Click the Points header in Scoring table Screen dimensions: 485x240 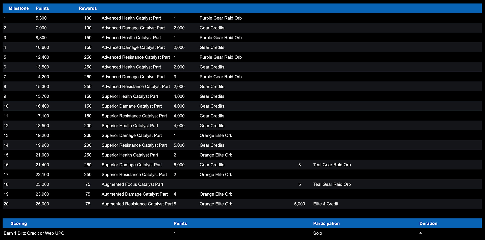click(180, 223)
